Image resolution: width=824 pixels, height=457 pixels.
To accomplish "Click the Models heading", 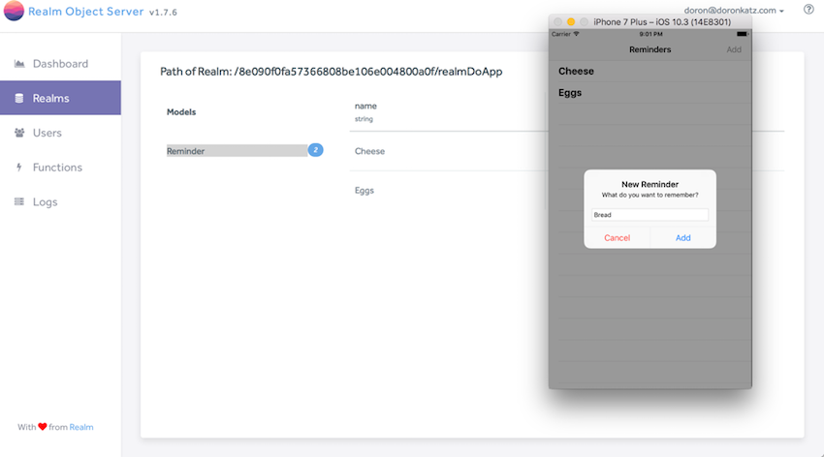I will [181, 111].
